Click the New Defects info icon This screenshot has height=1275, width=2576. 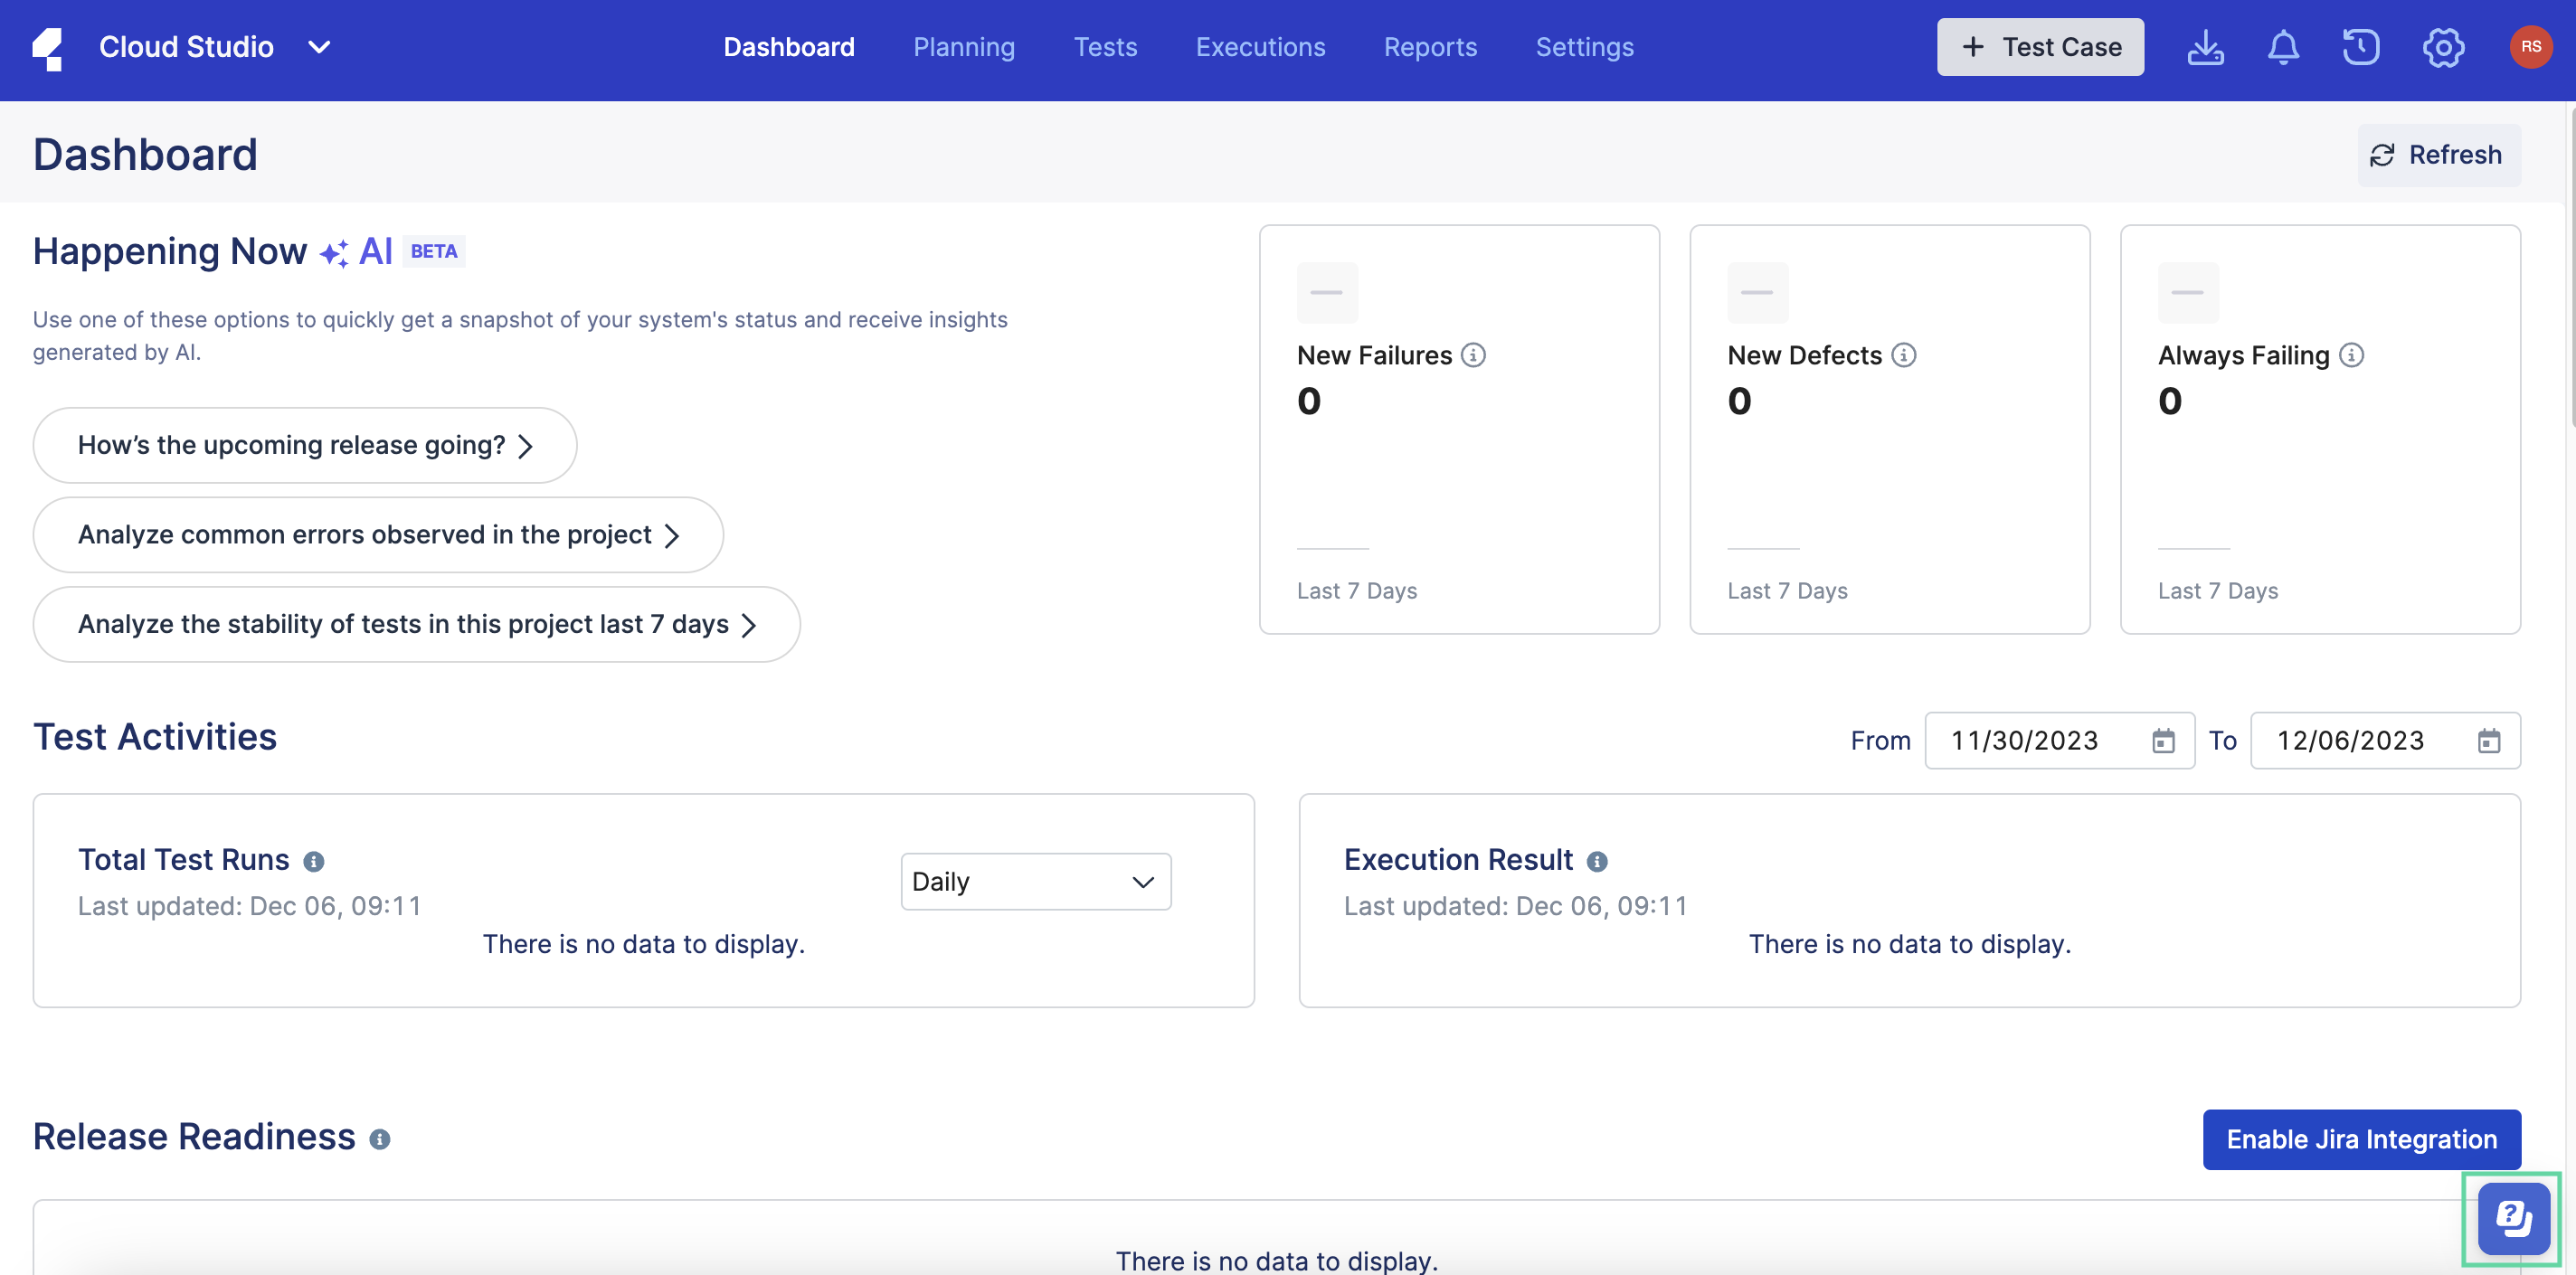[x=1904, y=355]
